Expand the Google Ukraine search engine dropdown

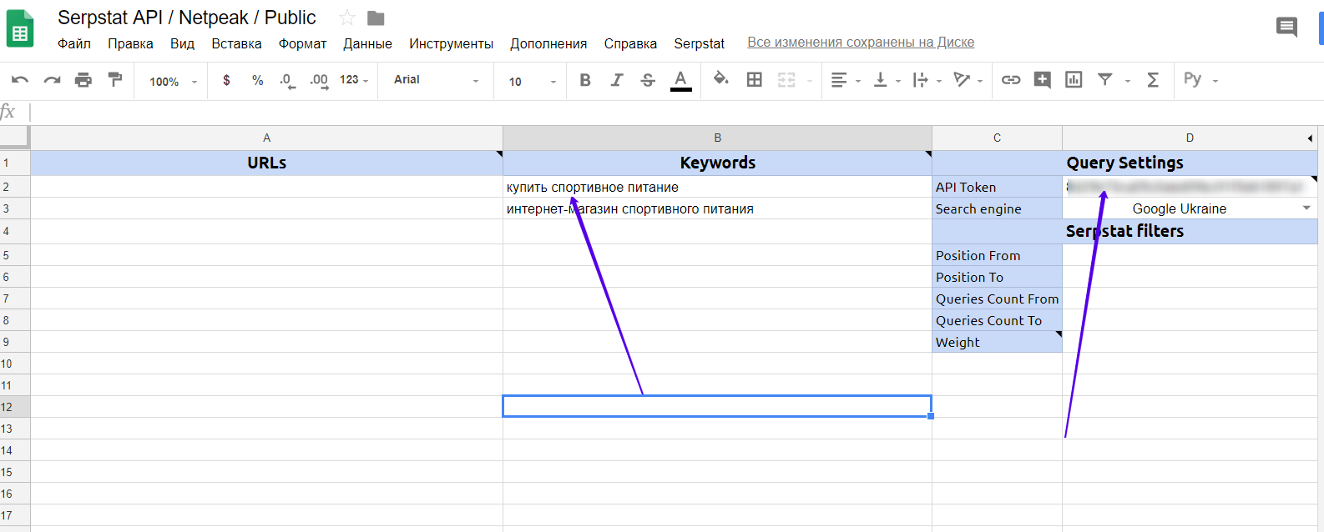(x=1306, y=208)
